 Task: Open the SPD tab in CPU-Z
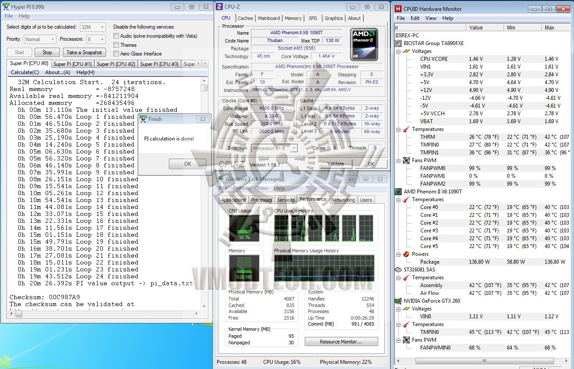(x=313, y=18)
